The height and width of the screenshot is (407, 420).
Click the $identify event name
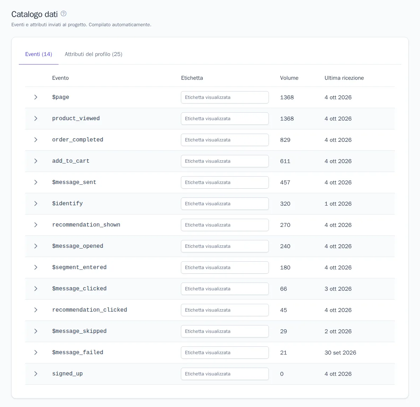pos(67,203)
